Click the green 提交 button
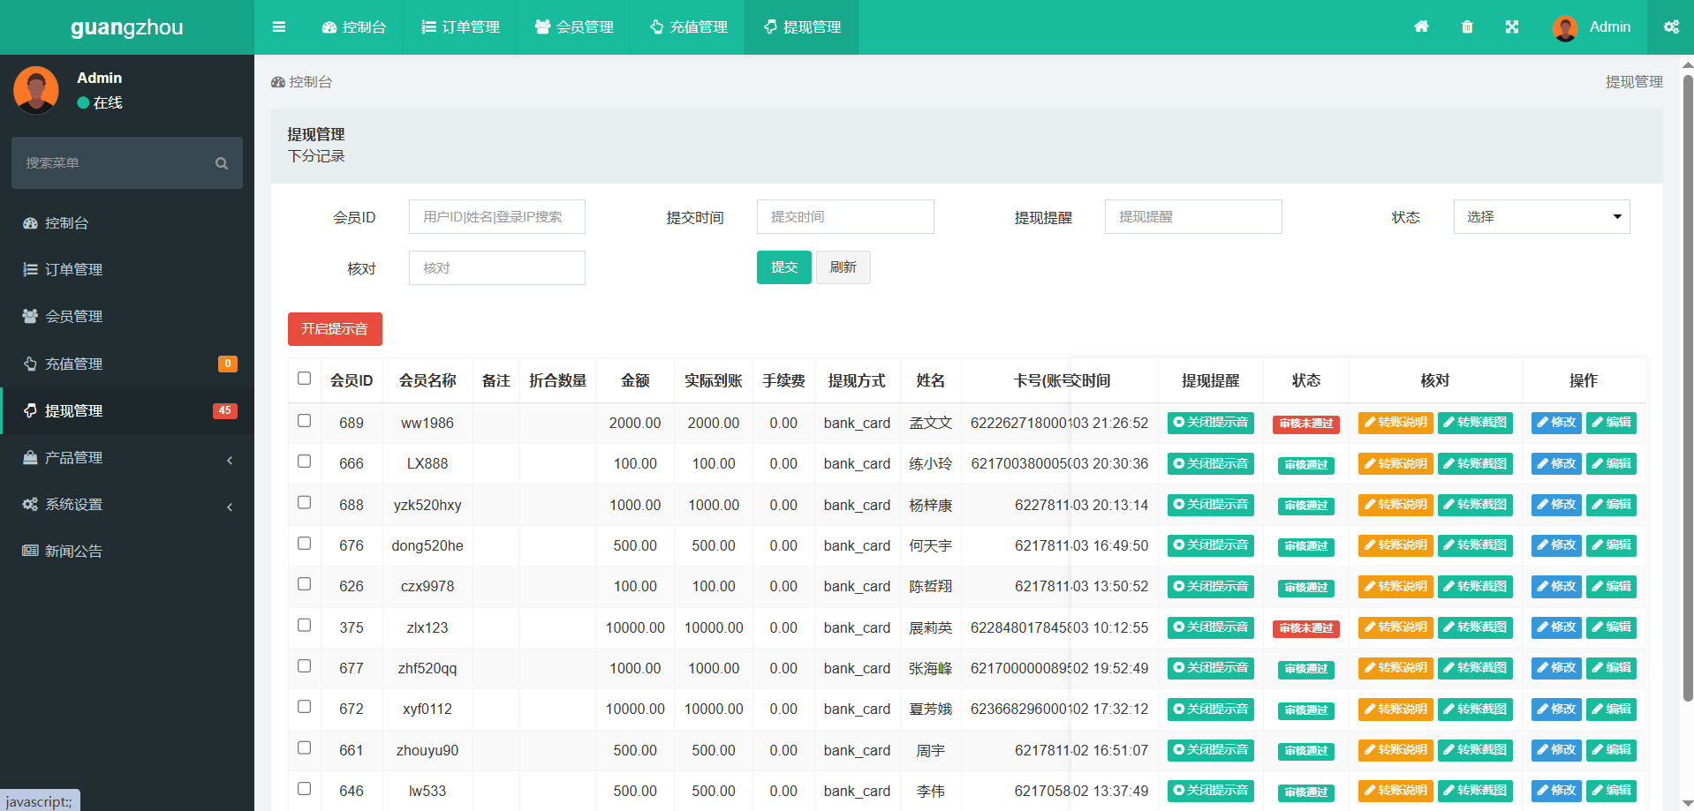 784,267
